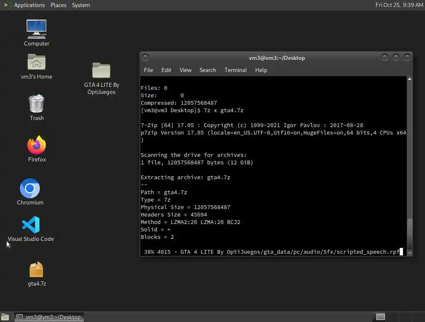Click the terminal vertical scrollbar thumb
The image size is (425, 322).
410,234
